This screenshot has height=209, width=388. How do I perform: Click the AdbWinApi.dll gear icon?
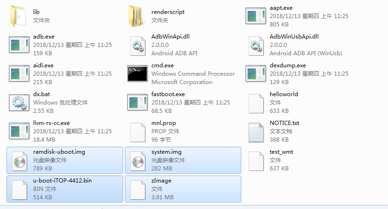(138, 46)
